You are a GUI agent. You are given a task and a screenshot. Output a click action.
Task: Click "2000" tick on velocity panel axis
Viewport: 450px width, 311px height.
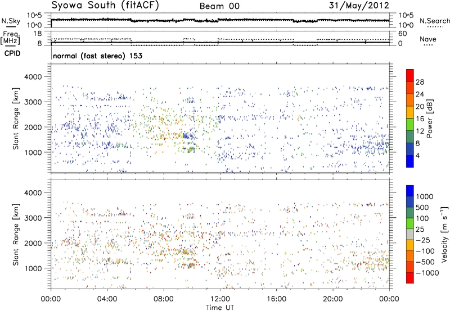point(33,243)
